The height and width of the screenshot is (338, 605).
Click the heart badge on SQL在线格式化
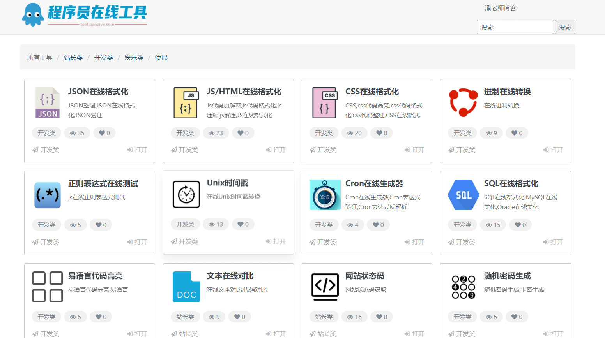click(x=520, y=225)
